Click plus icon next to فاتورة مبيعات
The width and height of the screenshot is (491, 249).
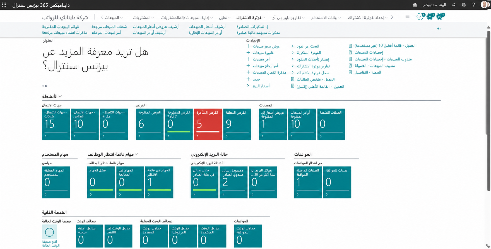[248, 52]
